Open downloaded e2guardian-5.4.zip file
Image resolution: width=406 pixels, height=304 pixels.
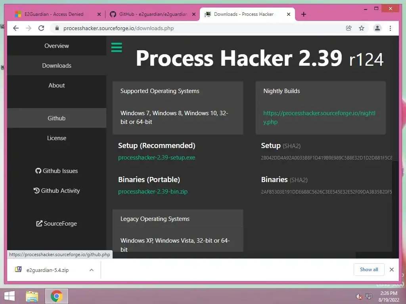47,270
